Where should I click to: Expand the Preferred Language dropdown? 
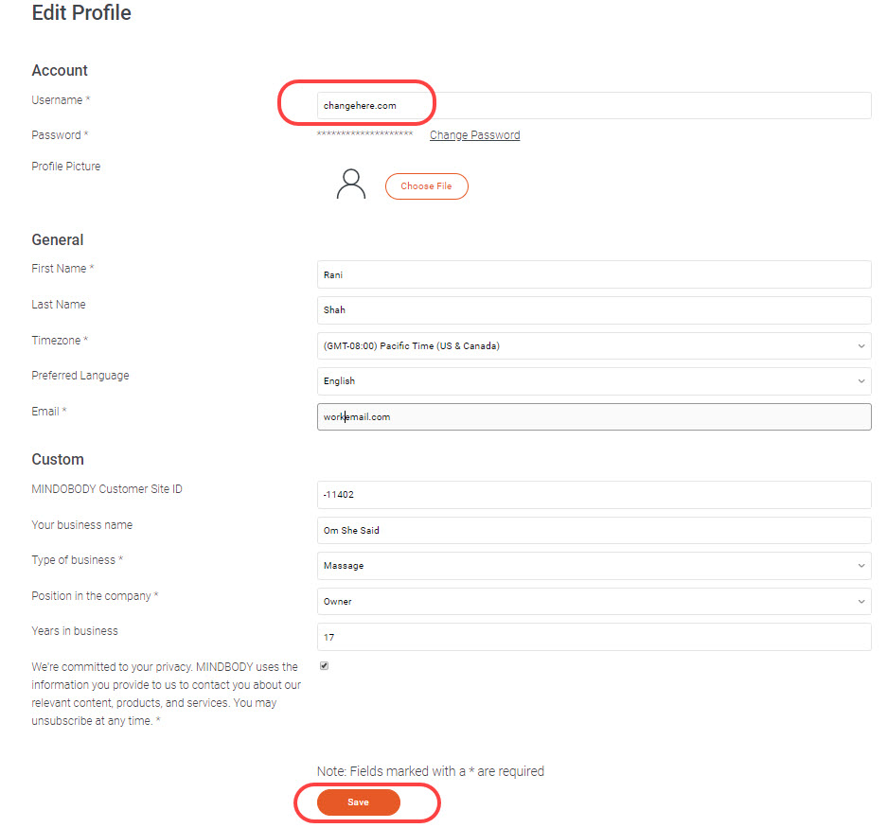point(593,381)
